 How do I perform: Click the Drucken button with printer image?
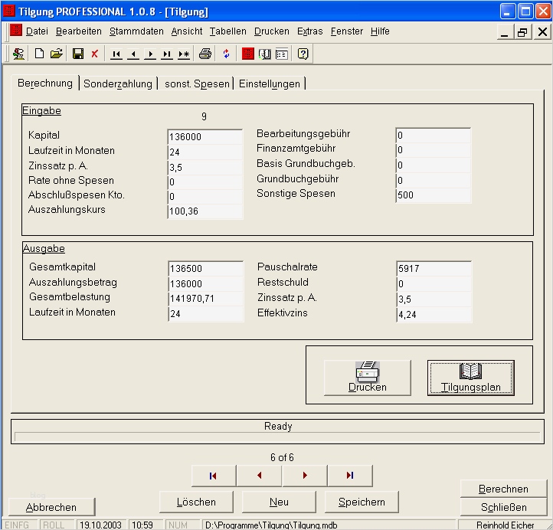tap(367, 378)
